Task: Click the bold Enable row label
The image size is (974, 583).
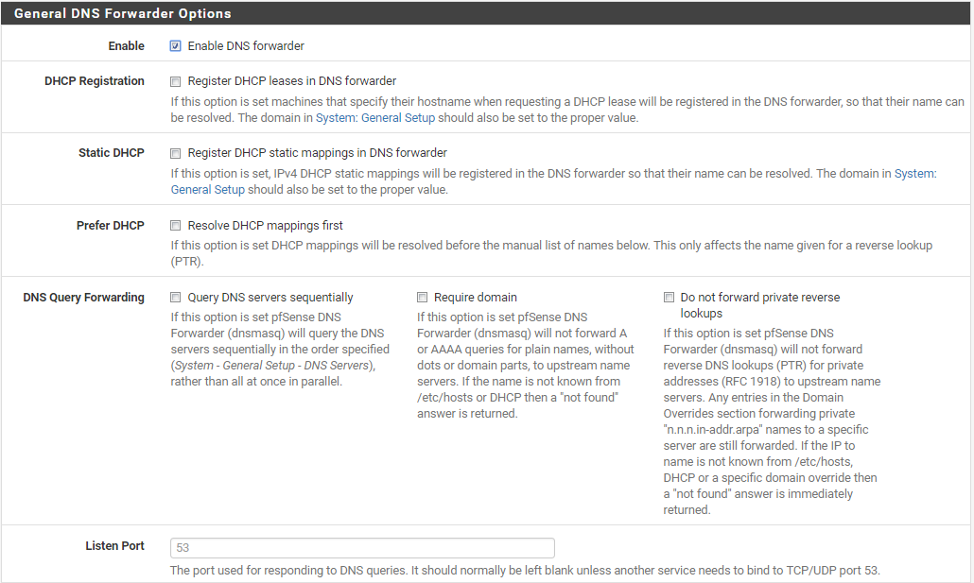Action: point(127,46)
